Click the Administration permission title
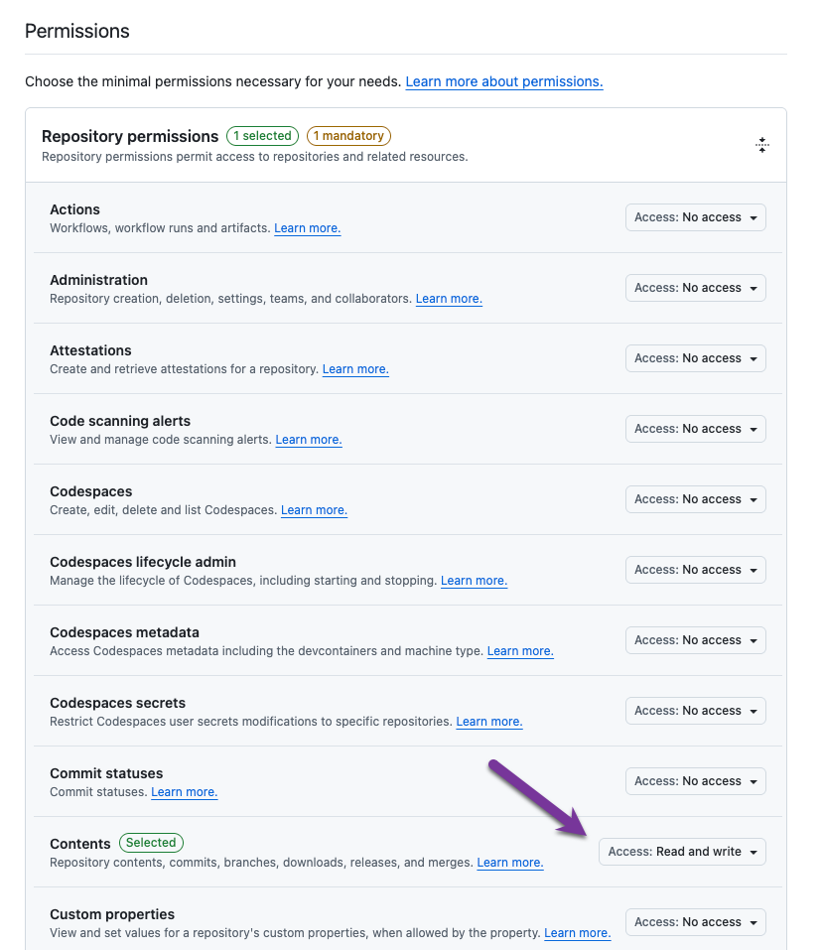This screenshot has height=950, width=821. [98, 280]
